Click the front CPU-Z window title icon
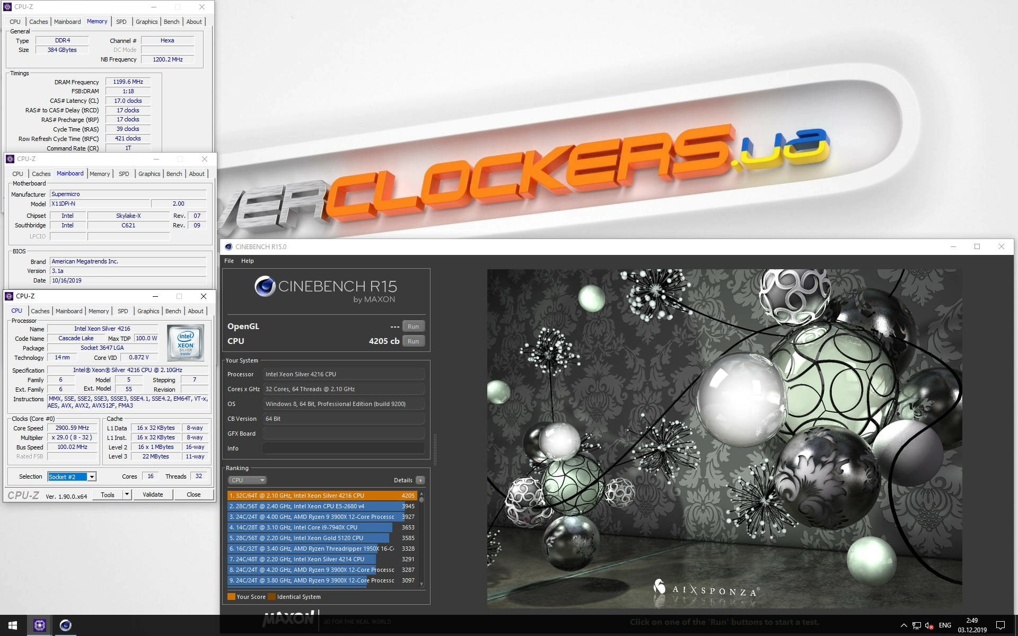Image resolution: width=1018 pixels, height=636 pixels. pyautogui.click(x=10, y=296)
